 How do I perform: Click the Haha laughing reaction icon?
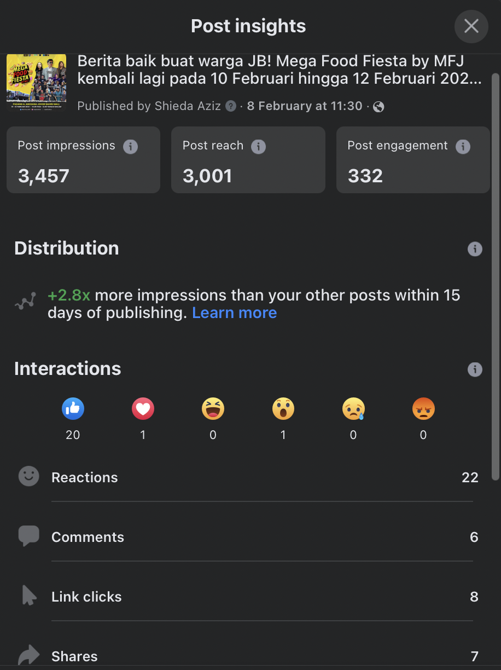click(x=213, y=408)
